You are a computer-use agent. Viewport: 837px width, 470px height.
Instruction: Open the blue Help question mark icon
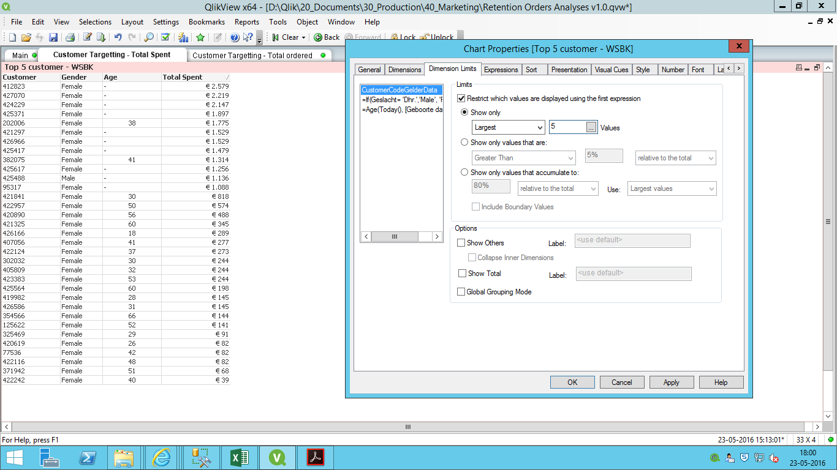click(x=235, y=37)
